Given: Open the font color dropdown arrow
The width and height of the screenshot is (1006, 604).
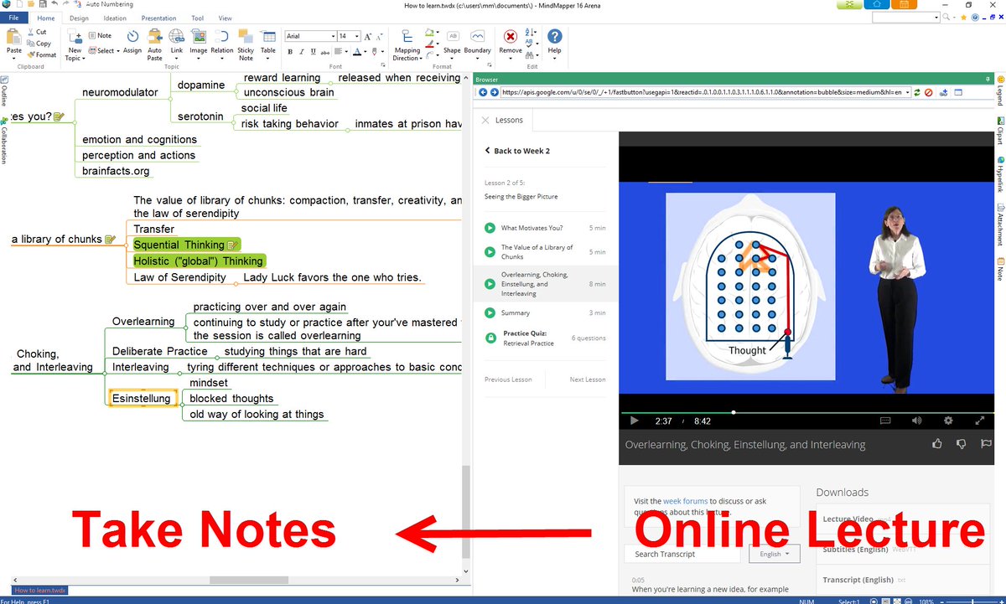Looking at the screenshot, I should 365,52.
